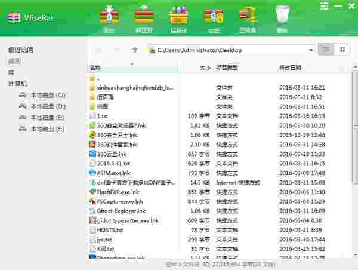
Task: Switch to list detail view
Action: [x=326, y=50]
